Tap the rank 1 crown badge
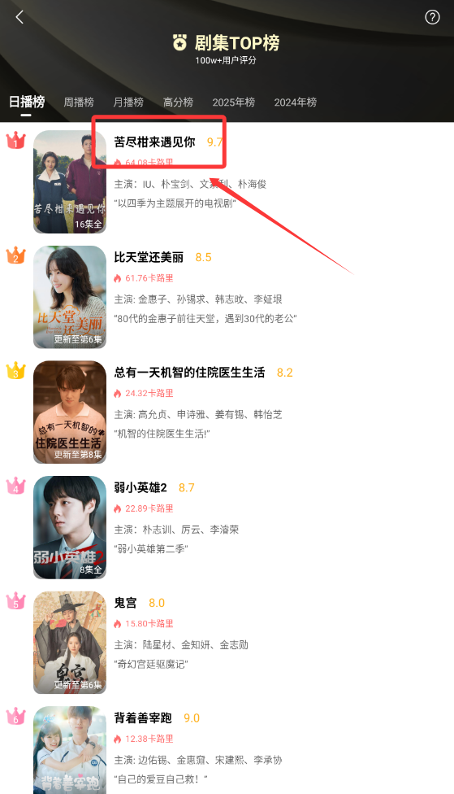 click(x=15, y=140)
